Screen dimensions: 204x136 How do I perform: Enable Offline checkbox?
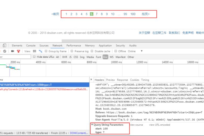(x=115, y=51)
